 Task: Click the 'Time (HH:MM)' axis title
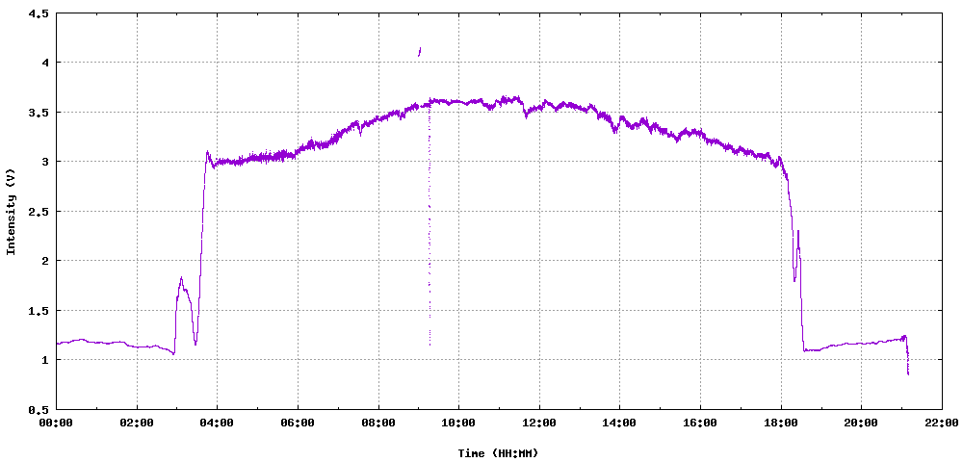click(498, 453)
